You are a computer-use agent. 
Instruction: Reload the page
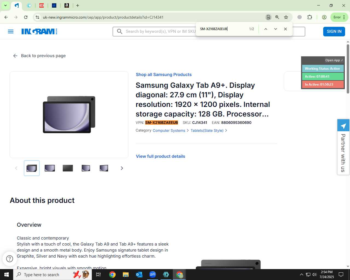26,17
